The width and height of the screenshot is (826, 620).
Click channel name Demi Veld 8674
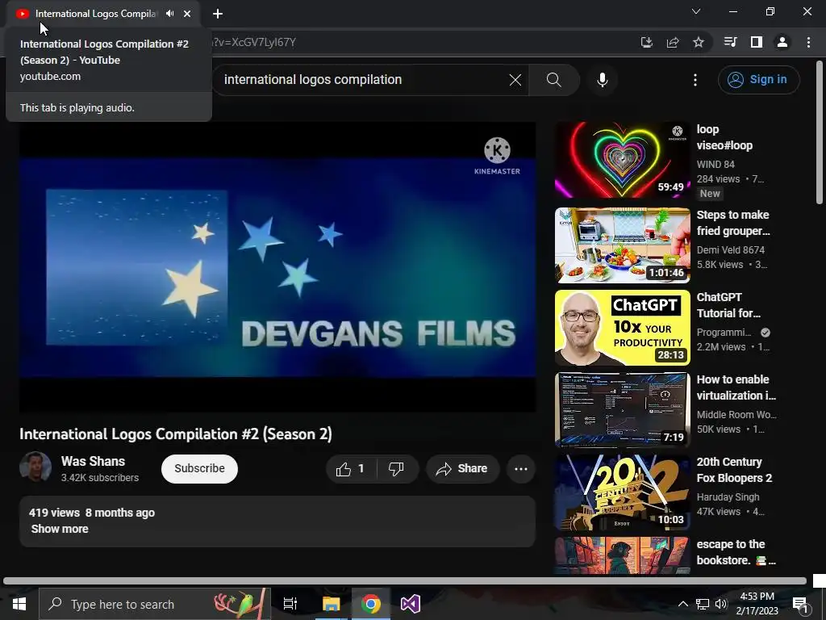pos(730,250)
